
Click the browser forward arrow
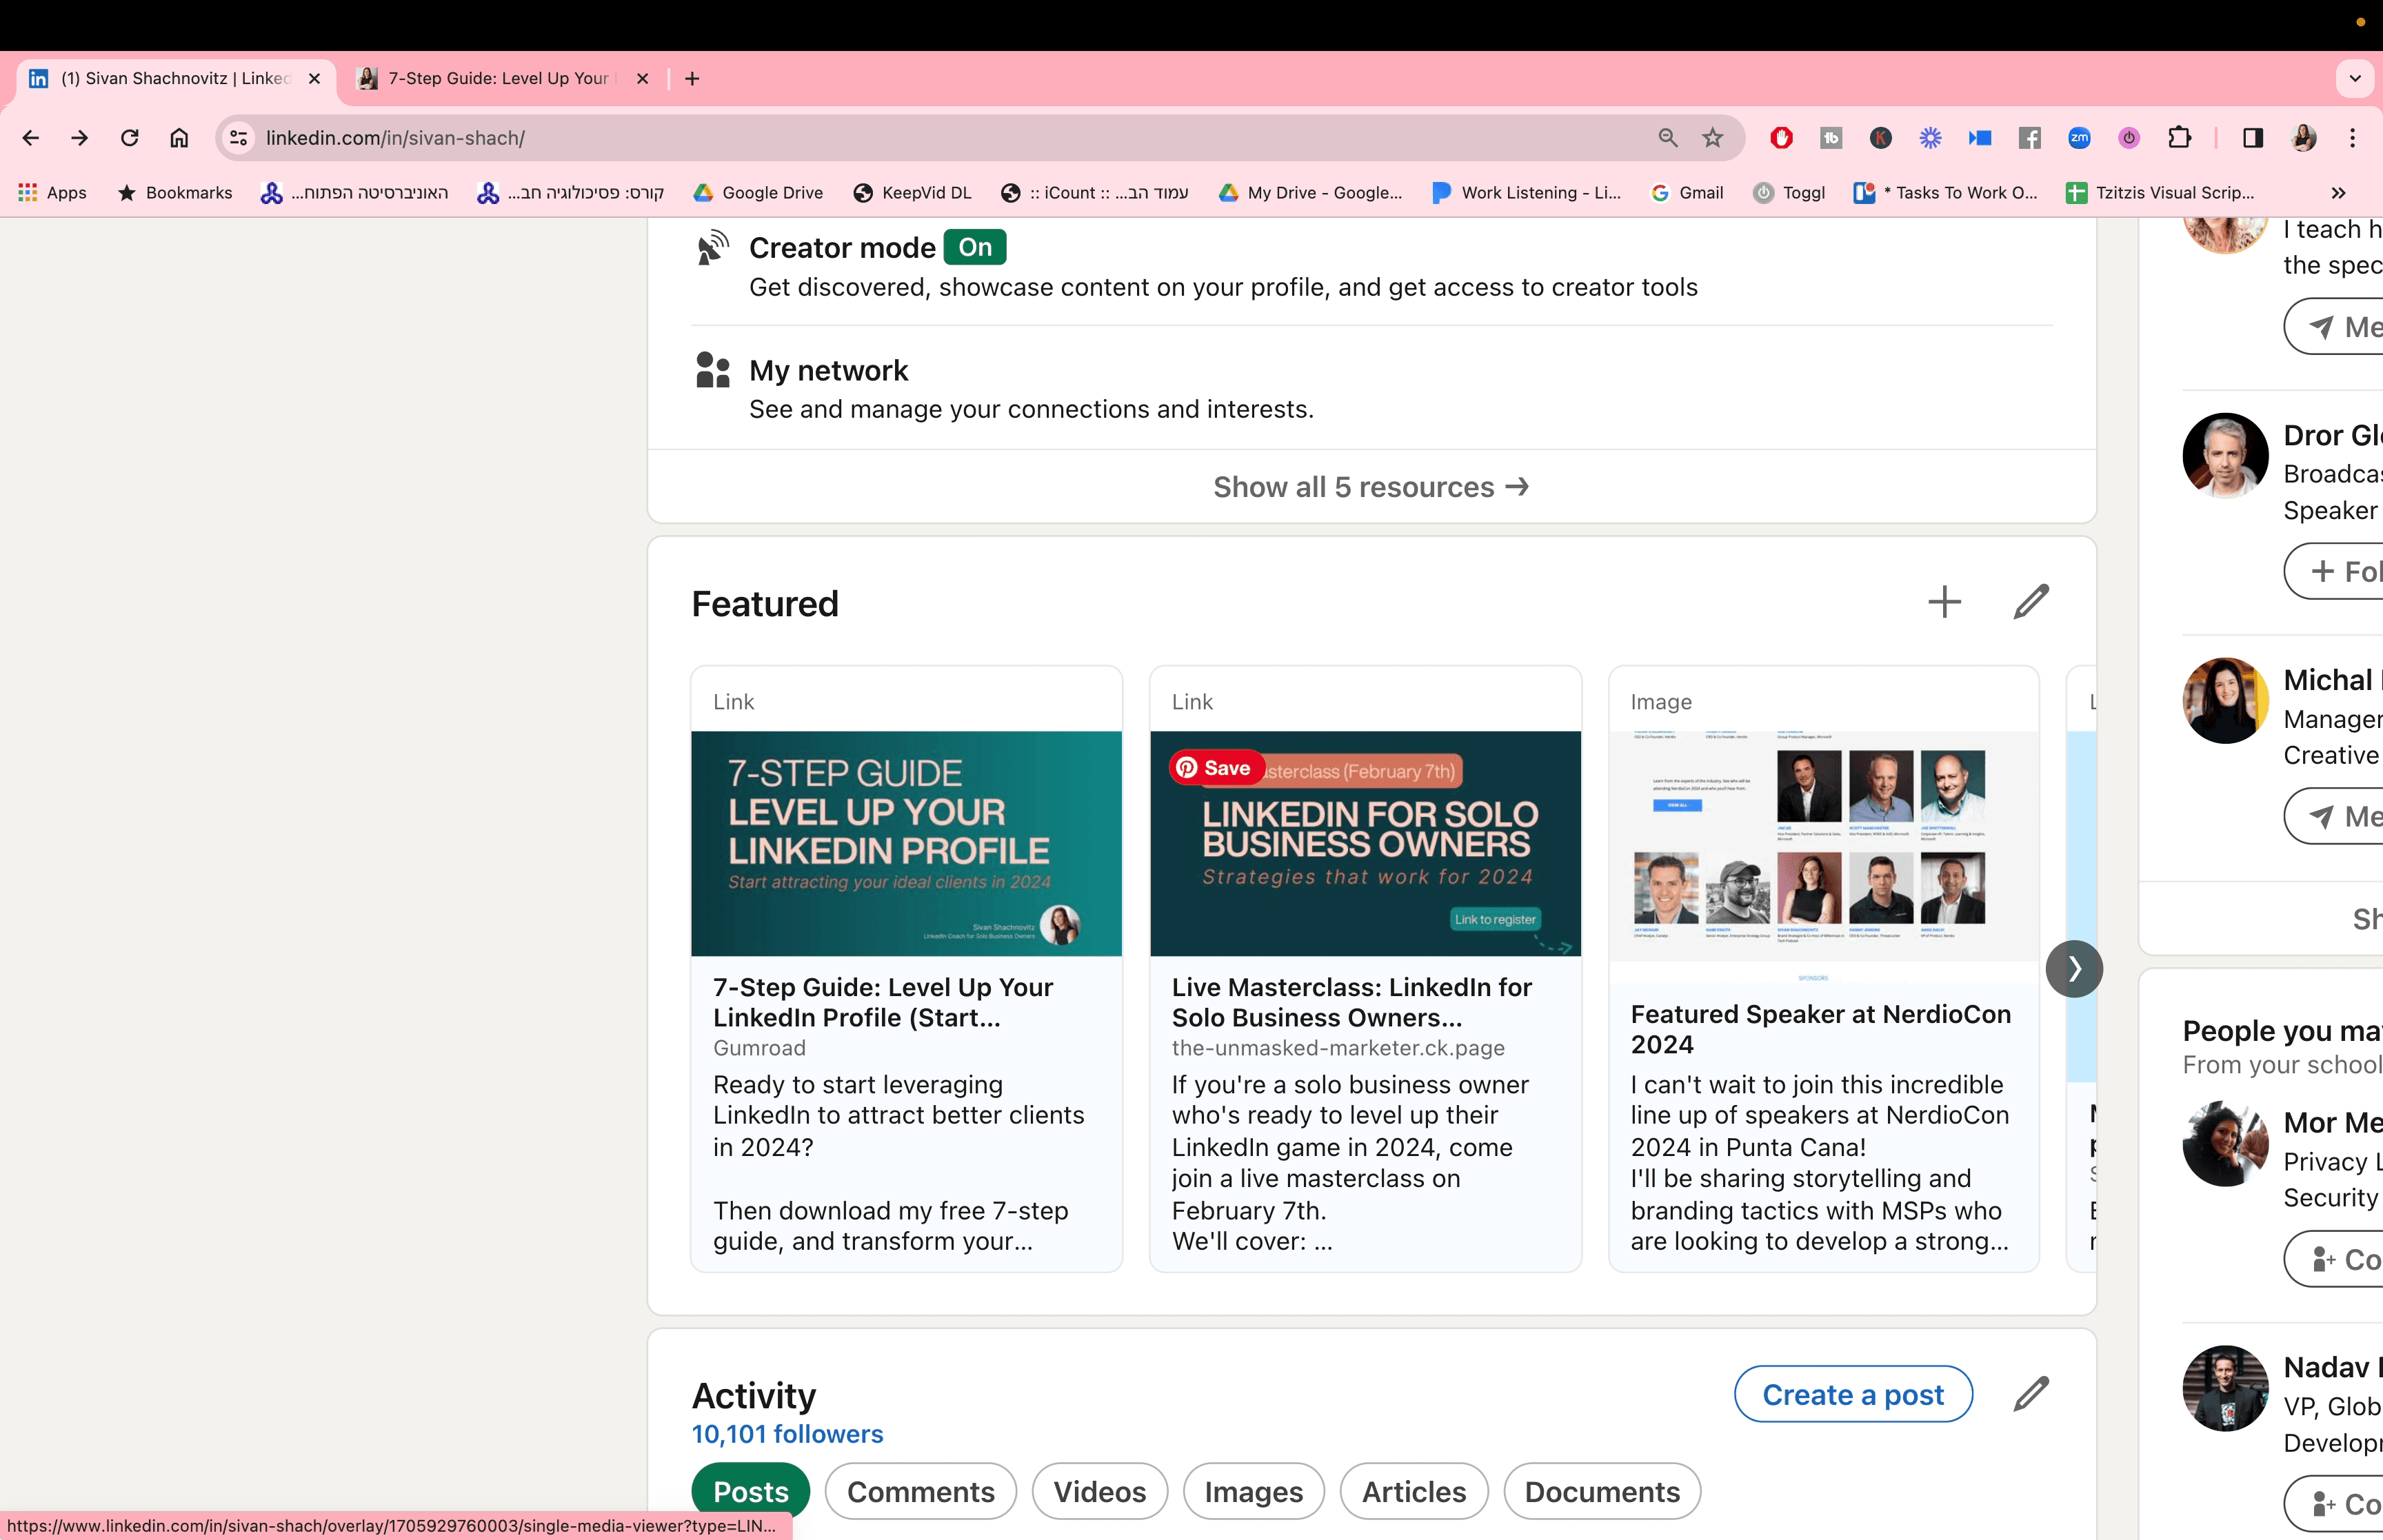point(80,138)
